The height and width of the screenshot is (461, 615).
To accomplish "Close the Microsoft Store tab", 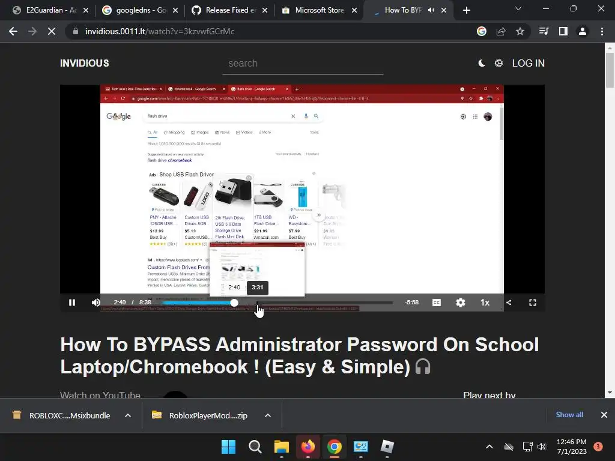I will coord(354,10).
